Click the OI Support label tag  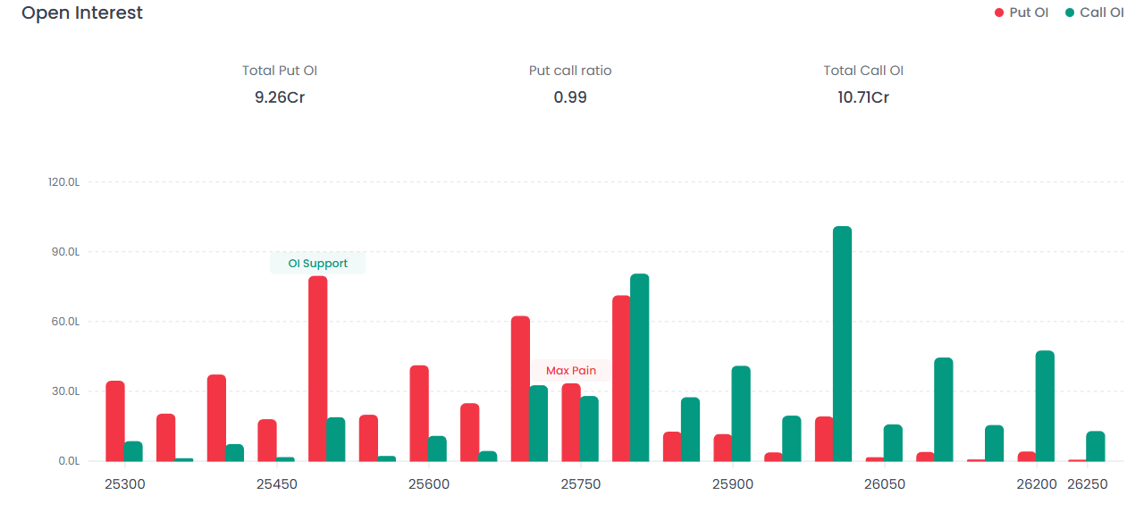coord(317,264)
